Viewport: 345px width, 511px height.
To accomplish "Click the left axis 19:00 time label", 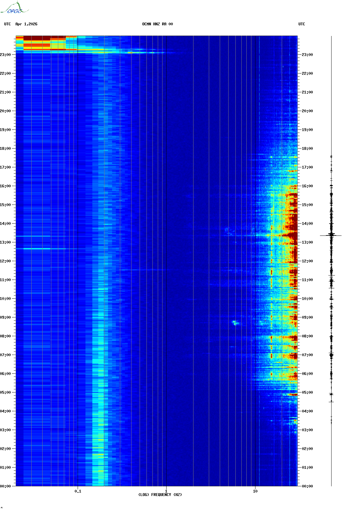I will [x=5, y=130].
